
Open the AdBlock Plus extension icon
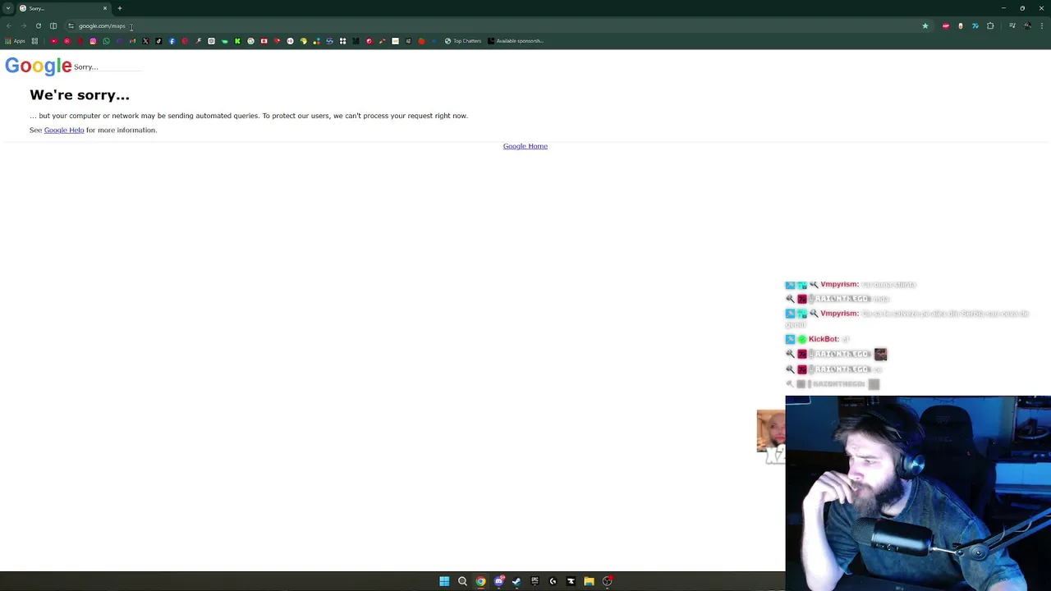click(x=946, y=25)
